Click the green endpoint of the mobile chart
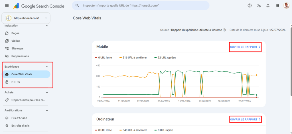The width and height of the screenshot is (292, 134). pos(256,95)
